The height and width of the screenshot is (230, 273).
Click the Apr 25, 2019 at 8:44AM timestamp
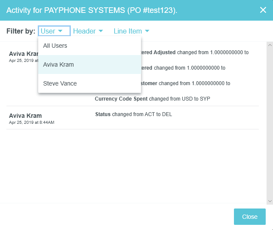point(31,123)
